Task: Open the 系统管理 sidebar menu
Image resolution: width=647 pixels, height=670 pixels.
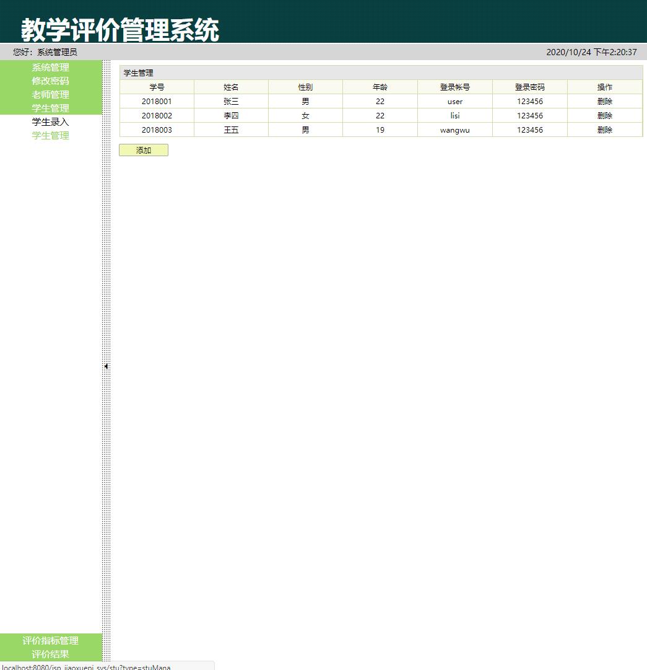Action: [x=50, y=67]
